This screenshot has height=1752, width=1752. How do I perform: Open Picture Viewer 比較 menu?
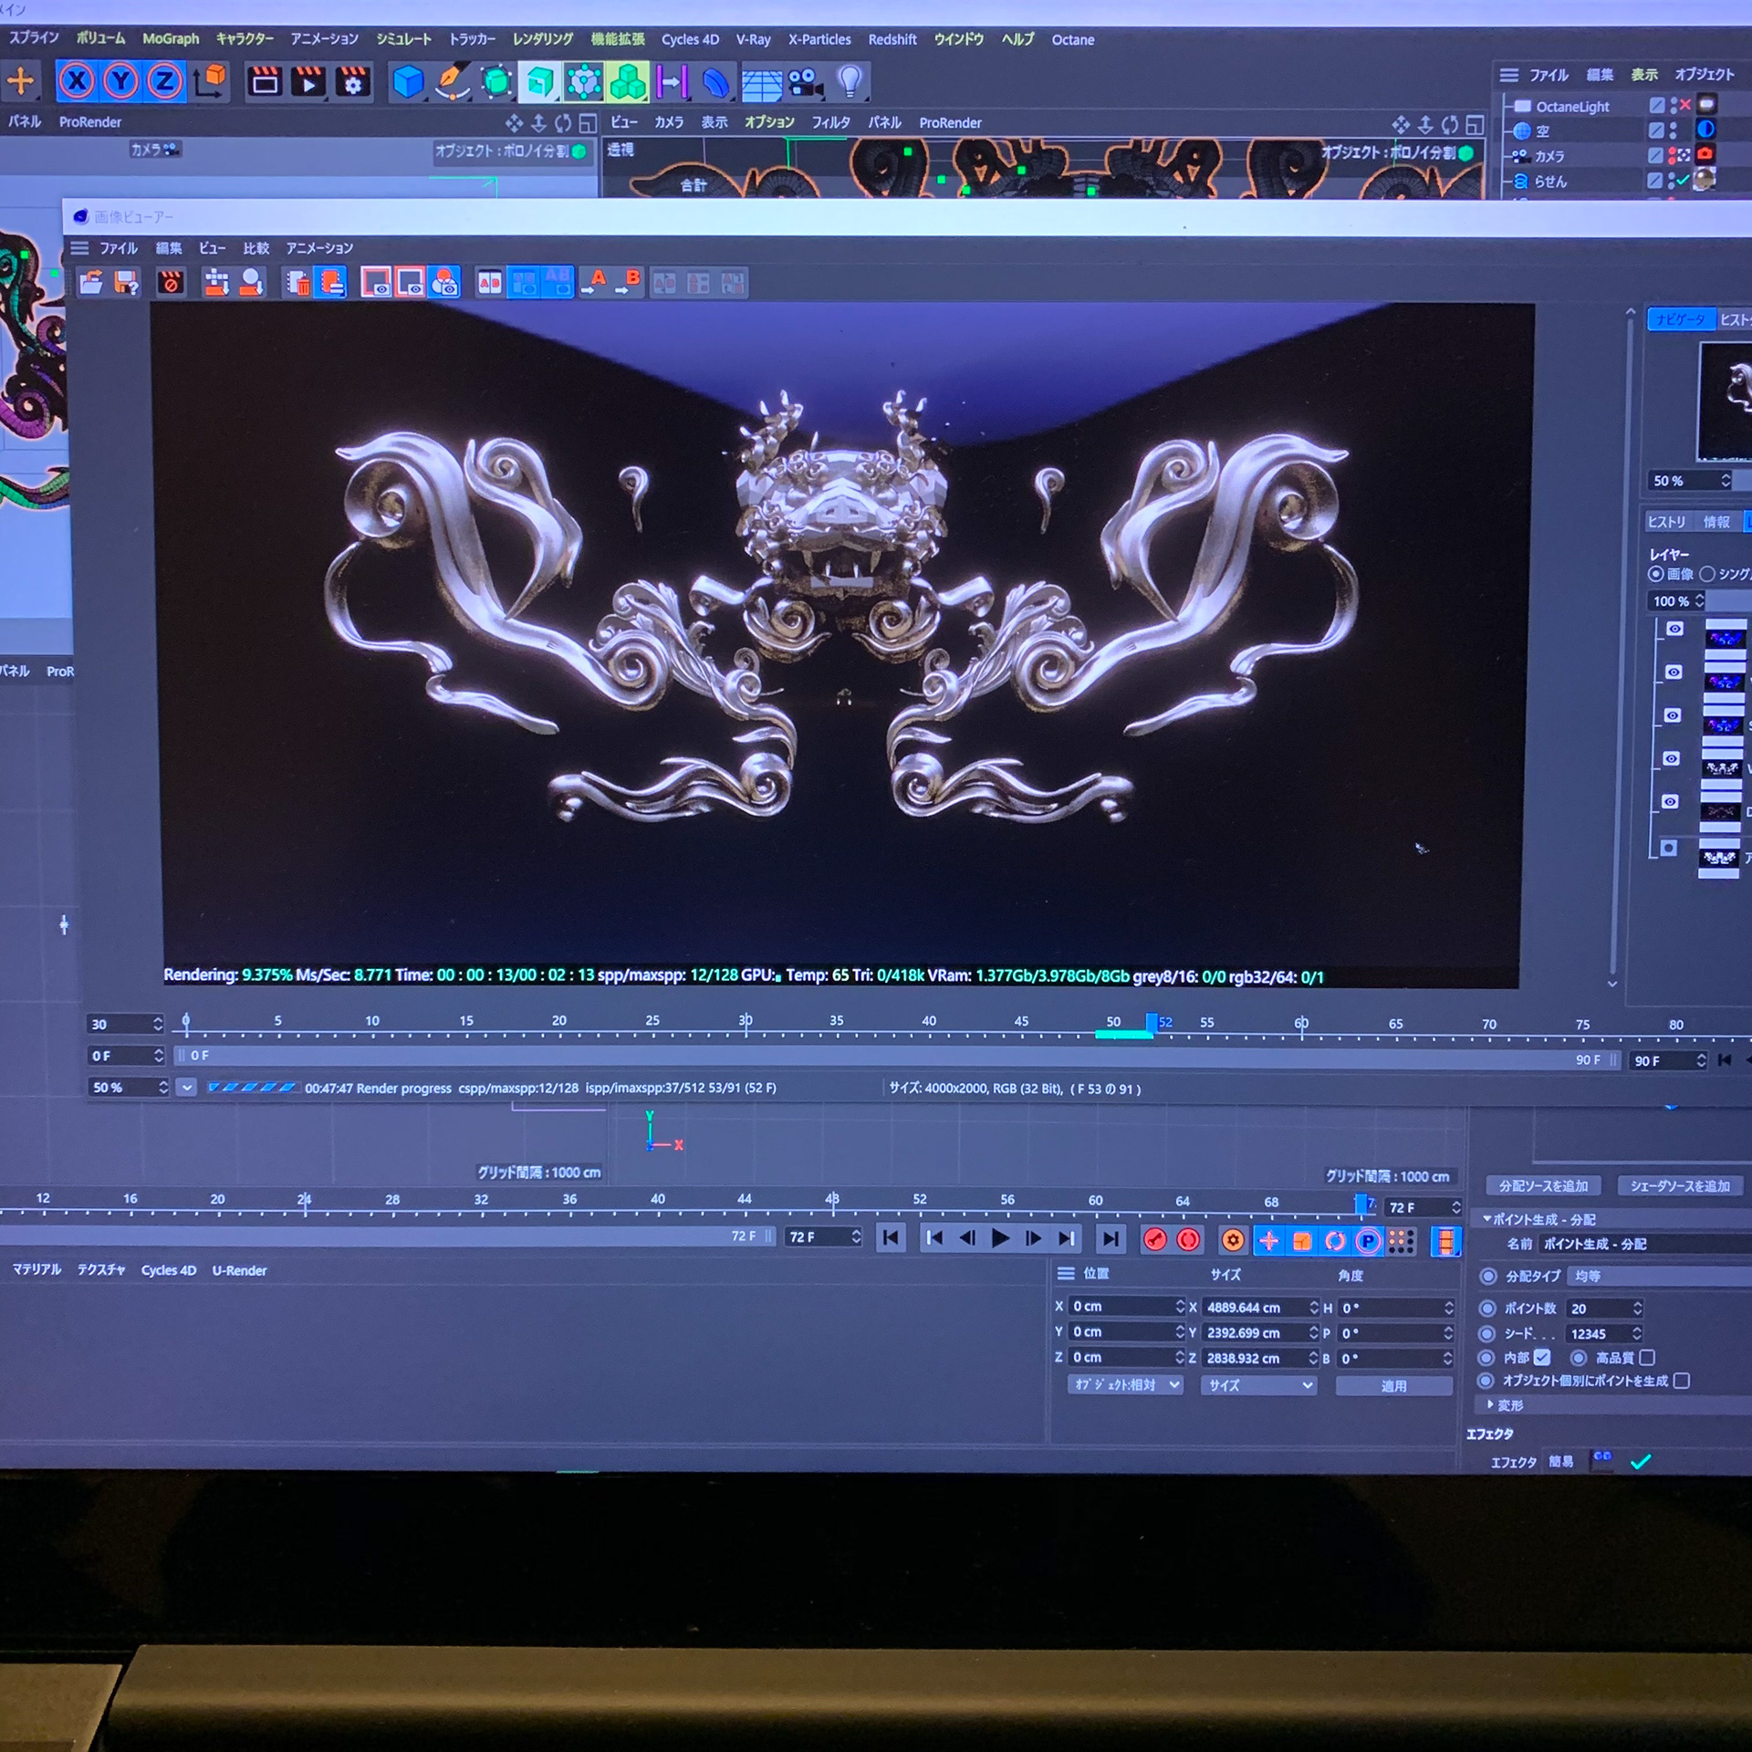pos(256,248)
